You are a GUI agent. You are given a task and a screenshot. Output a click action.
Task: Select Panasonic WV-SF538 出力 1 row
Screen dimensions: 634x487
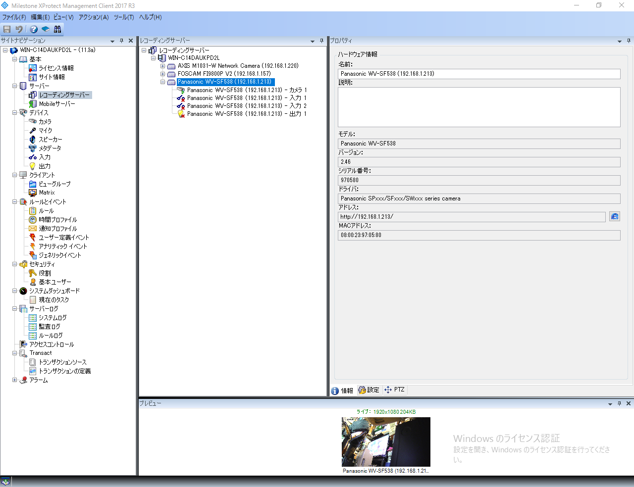(x=247, y=114)
